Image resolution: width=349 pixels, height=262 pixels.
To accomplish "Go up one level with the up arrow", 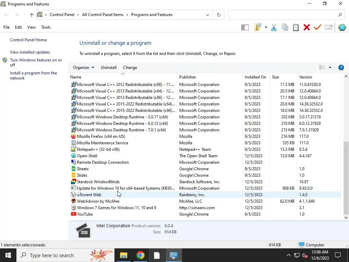I will click(x=32, y=15).
